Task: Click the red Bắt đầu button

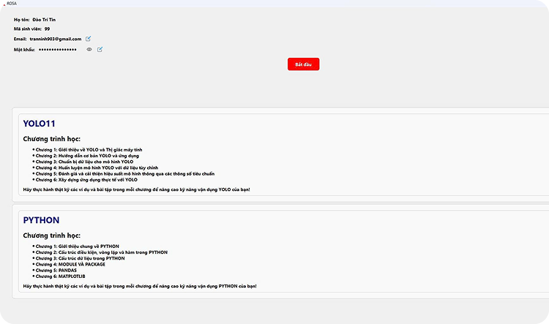Action: [x=303, y=64]
